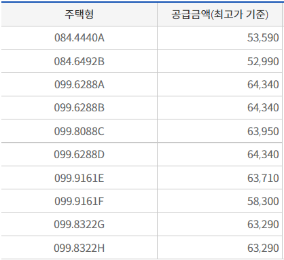Click the price in the 099.6288B row
The image size is (284, 260).
click(x=263, y=107)
